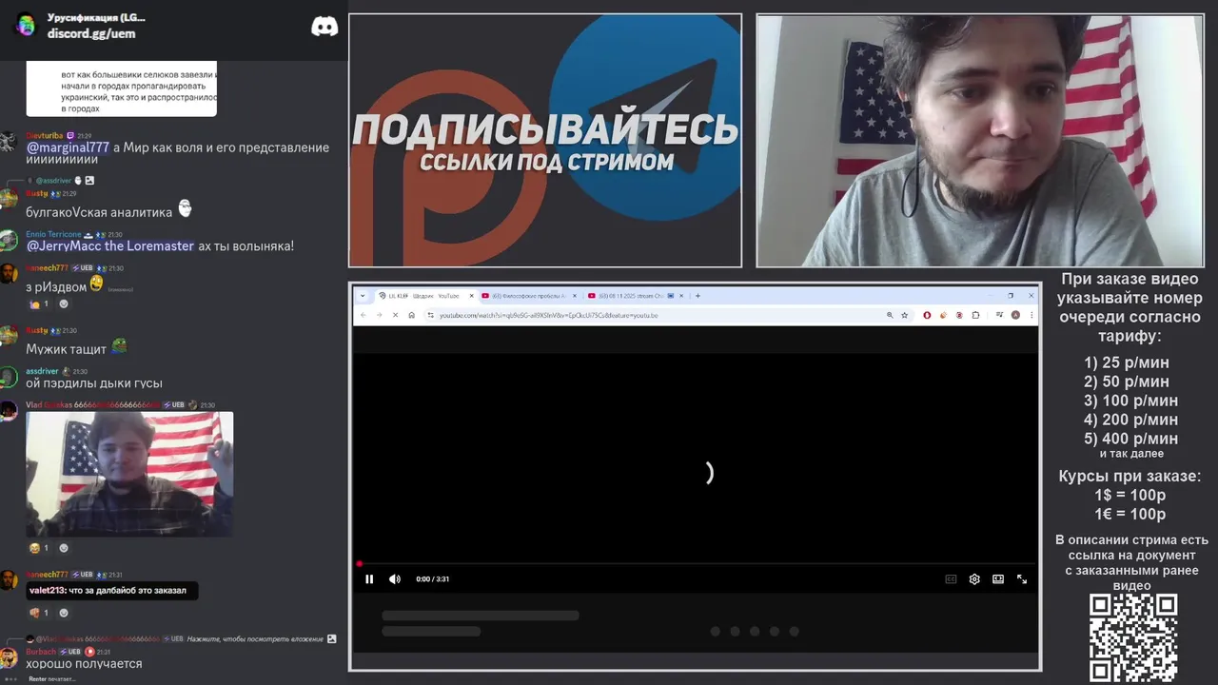
Task: Open a new browser tab
Action: (697, 296)
